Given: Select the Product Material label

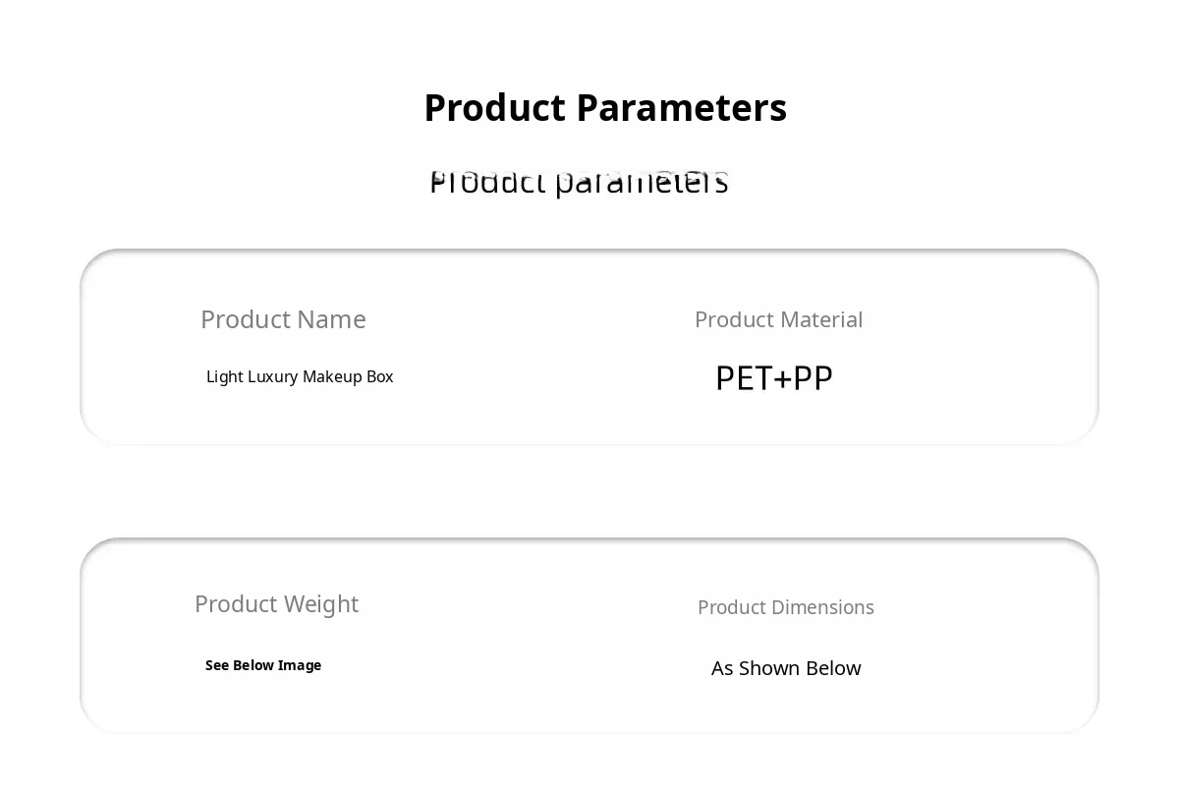Looking at the screenshot, I should pos(778,319).
